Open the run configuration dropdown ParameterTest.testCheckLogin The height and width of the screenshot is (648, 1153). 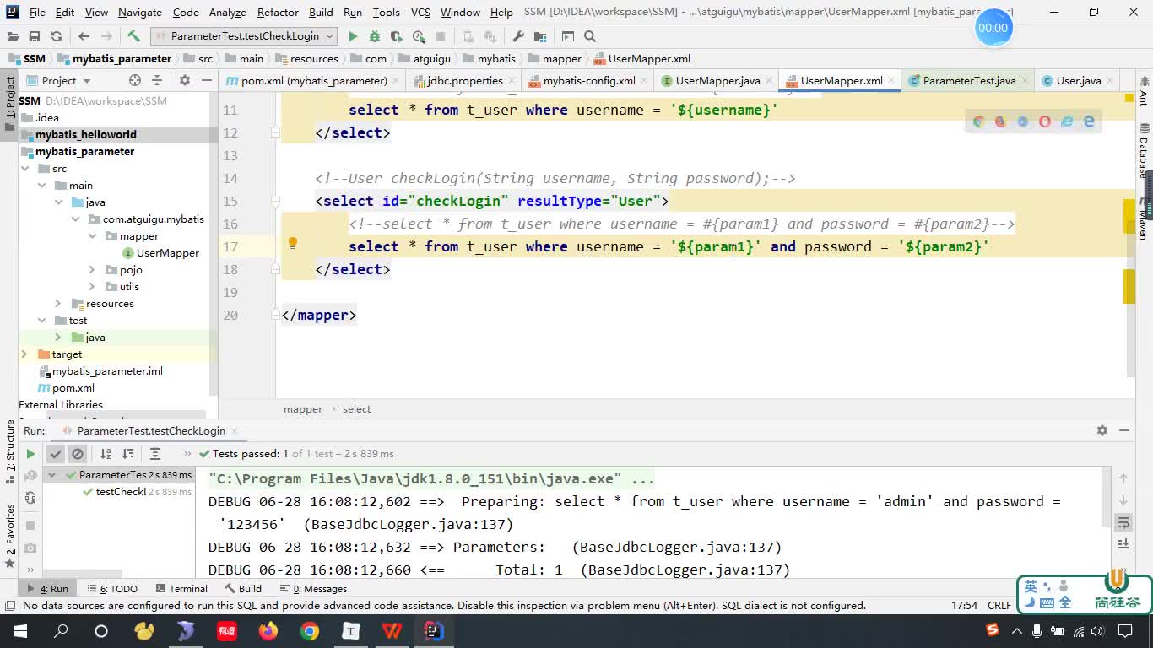point(245,36)
